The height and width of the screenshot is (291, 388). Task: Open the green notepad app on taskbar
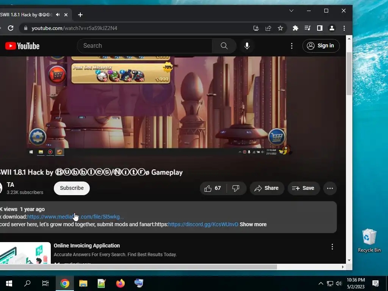coord(102,283)
